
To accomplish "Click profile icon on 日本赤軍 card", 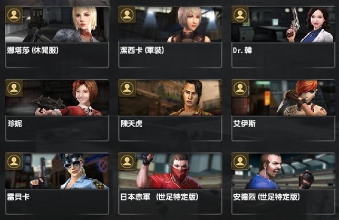I will click(x=127, y=161).
